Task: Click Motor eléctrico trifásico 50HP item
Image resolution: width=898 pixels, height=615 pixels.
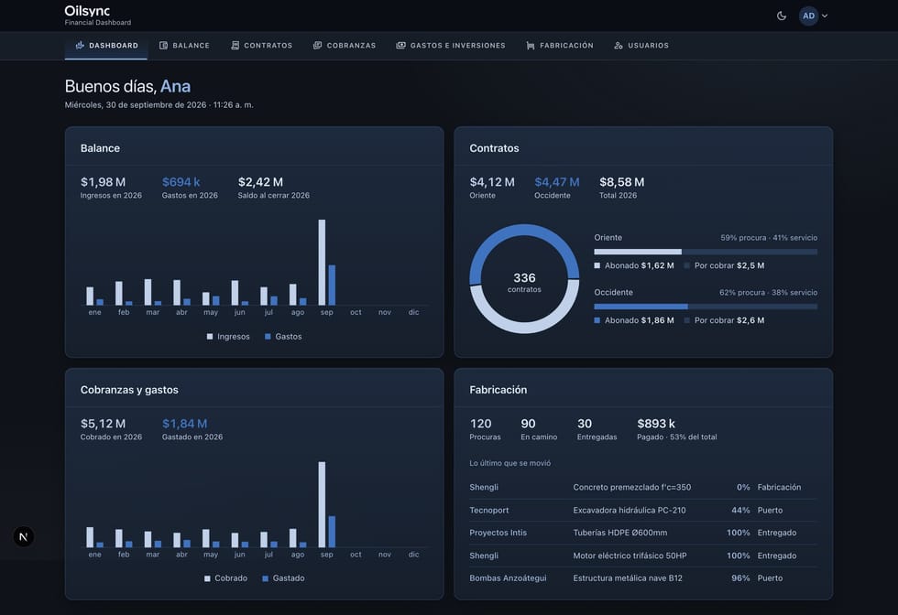Action: click(630, 556)
